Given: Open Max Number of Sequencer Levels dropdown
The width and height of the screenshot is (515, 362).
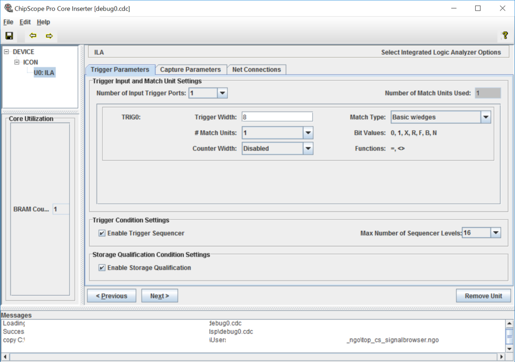Looking at the screenshot, I should tap(495, 233).
